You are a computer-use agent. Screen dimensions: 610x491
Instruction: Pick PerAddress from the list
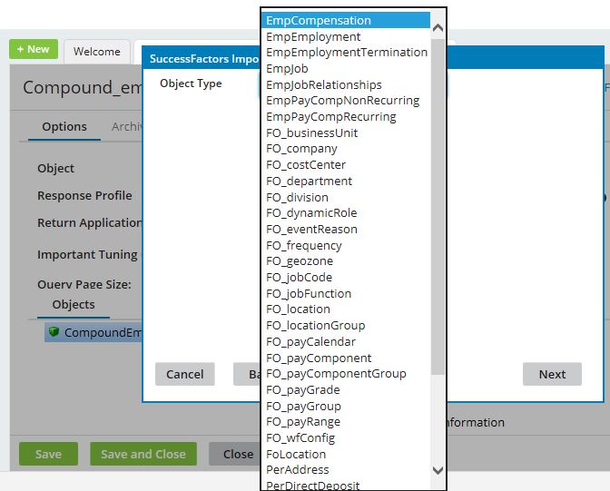point(346,470)
